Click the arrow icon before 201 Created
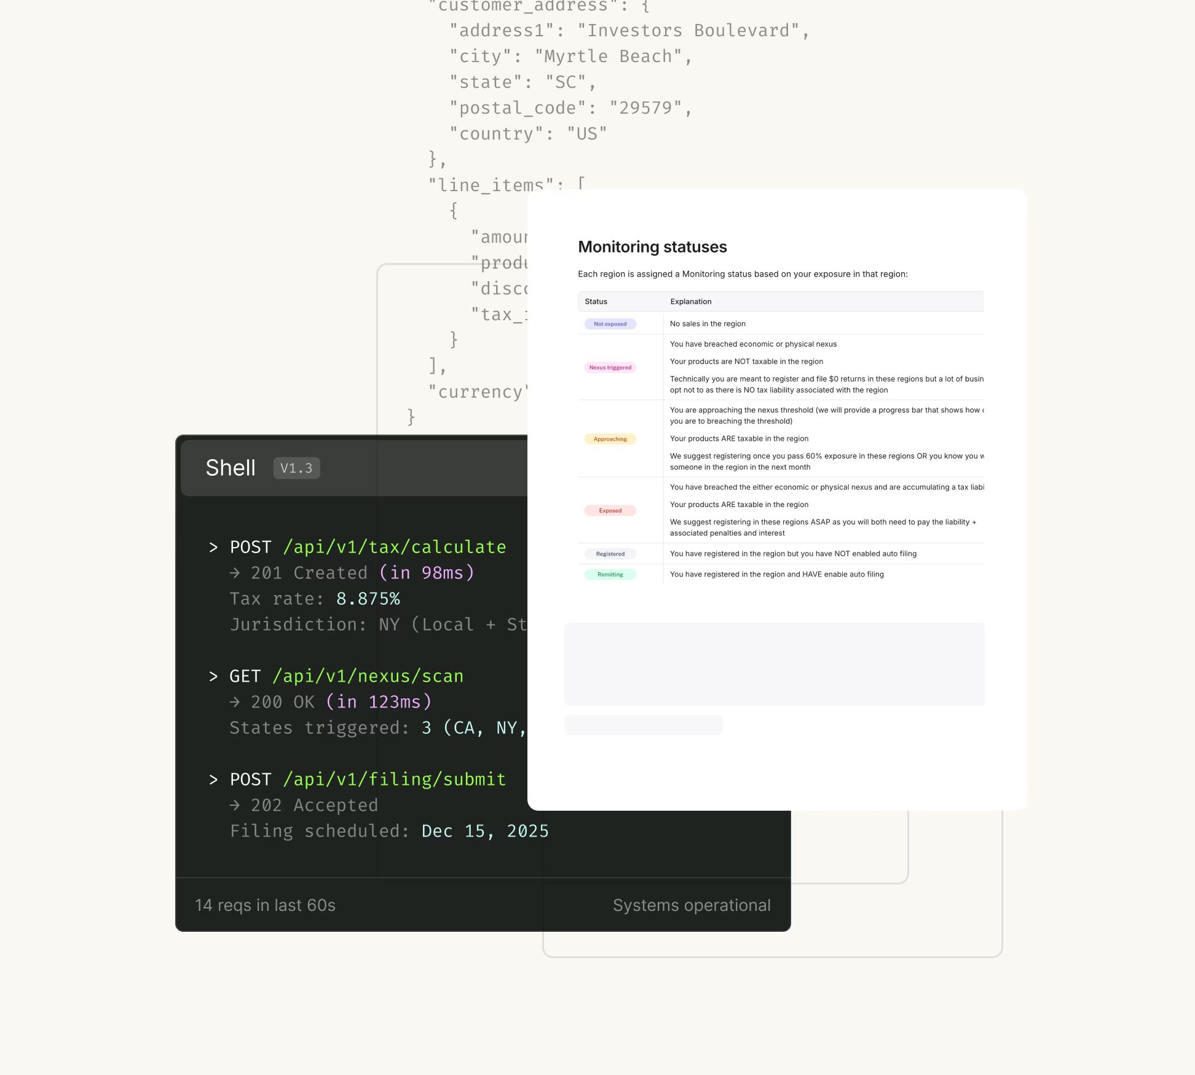The height and width of the screenshot is (1075, 1195). click(x=235, y=573)
